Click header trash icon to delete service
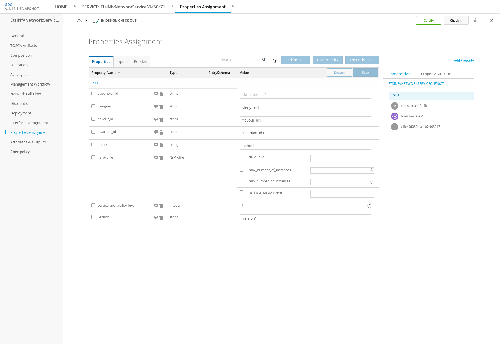Viewport: 500px width, 344px height. click(x=476, y=20)
